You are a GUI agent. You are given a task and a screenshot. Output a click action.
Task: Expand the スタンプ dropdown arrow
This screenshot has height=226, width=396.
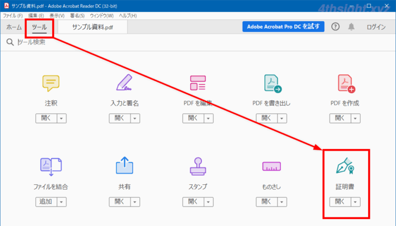[208, 202]
